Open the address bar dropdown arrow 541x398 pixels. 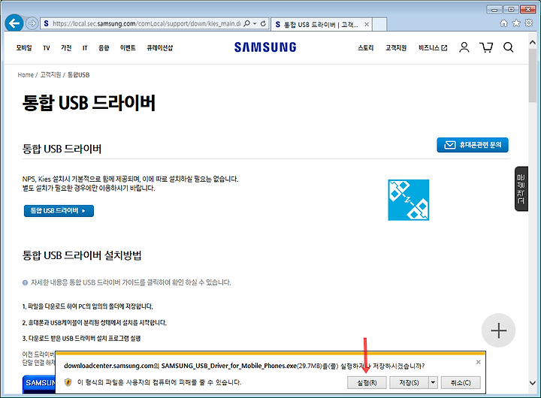coord(255,23)
